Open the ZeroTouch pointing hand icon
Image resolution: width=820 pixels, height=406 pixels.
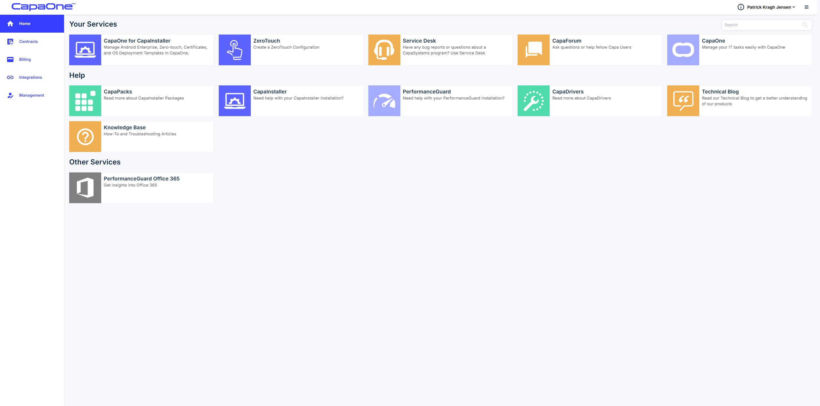coord(235,50)
